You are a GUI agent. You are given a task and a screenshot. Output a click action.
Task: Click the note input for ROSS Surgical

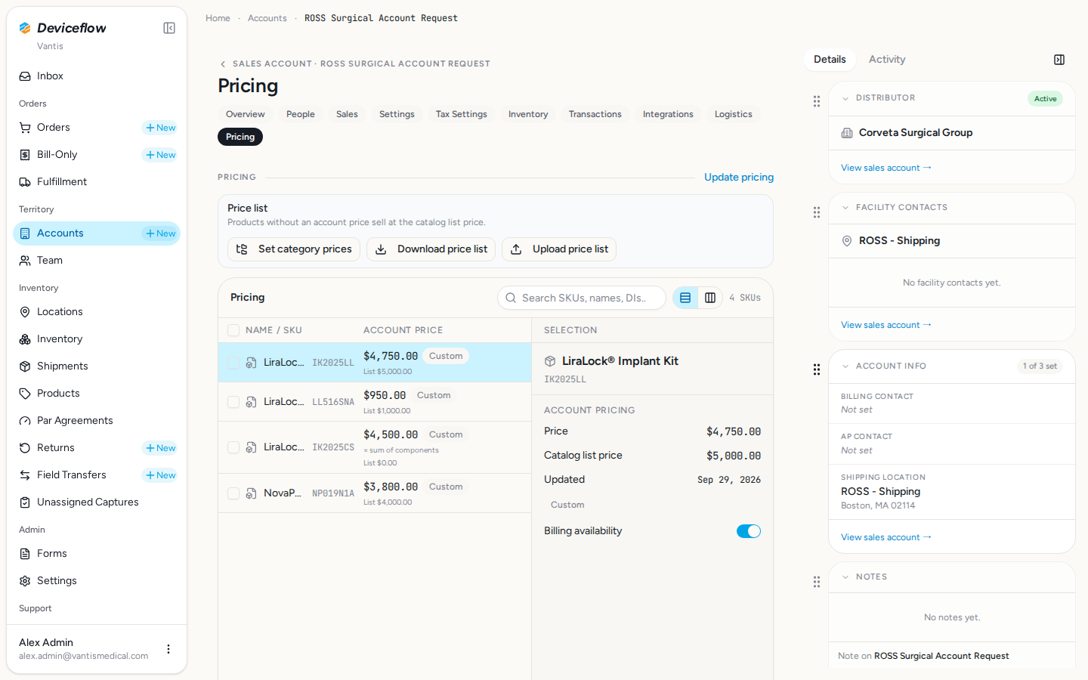(952, 656)
